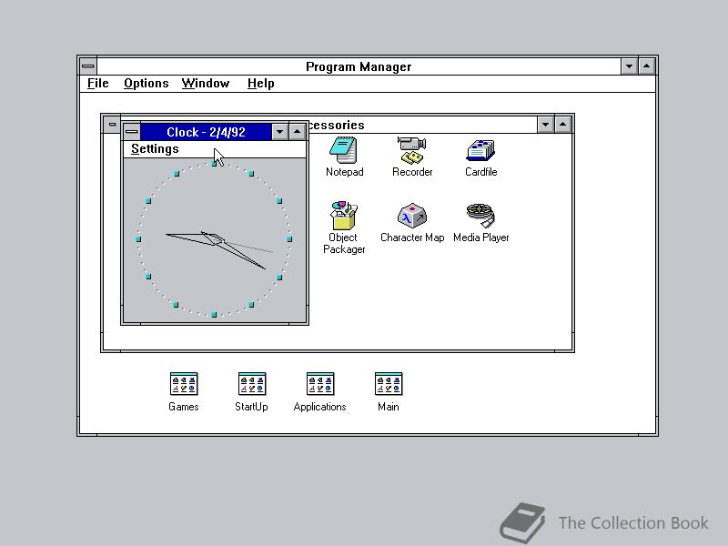
Task: Maximize the Accessories group window
Action: [562, 125]
